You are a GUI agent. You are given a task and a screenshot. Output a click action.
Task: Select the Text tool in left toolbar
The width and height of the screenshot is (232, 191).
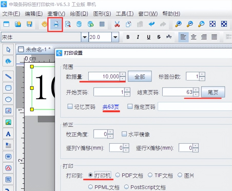pos(8,133)
